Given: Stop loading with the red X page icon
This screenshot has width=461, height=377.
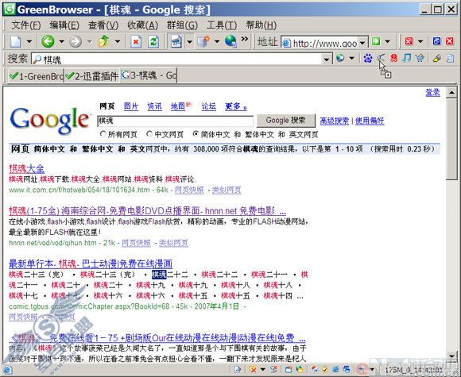Looking at the screenshot, I should [136, 41].
